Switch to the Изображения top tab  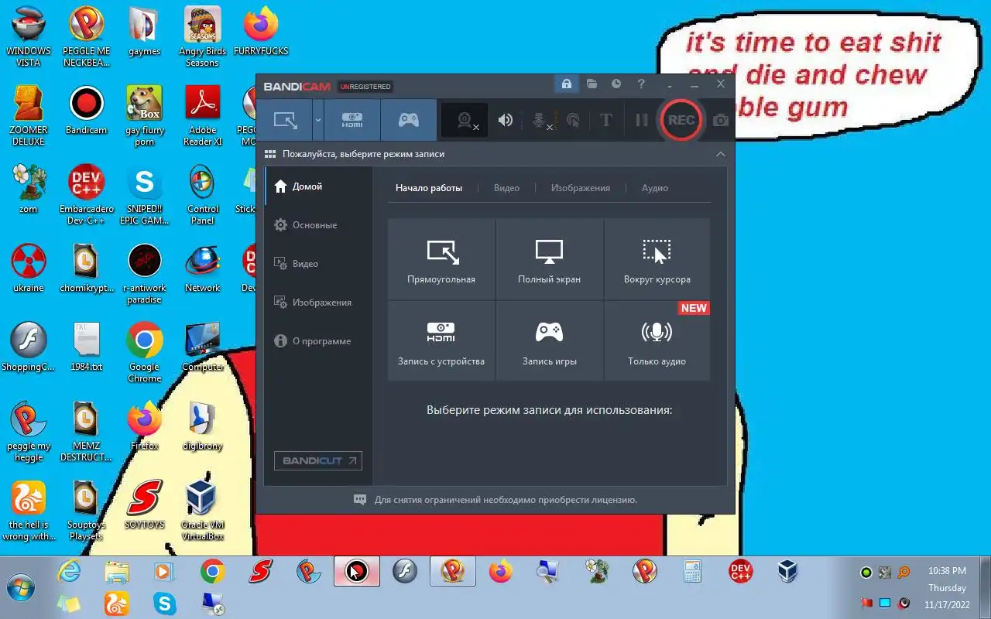[x=580, y=188]
